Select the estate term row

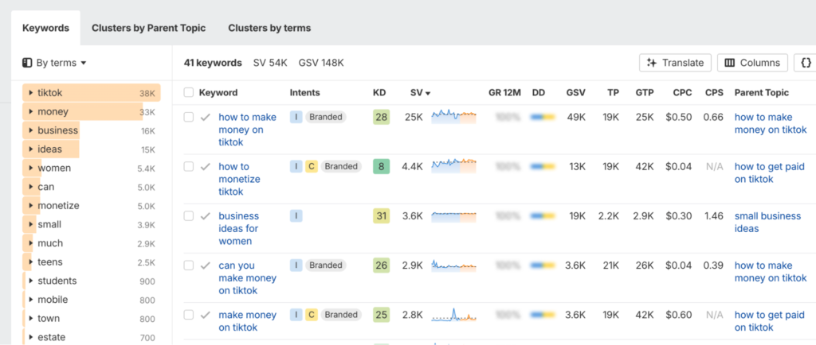(x=91, y=337)
